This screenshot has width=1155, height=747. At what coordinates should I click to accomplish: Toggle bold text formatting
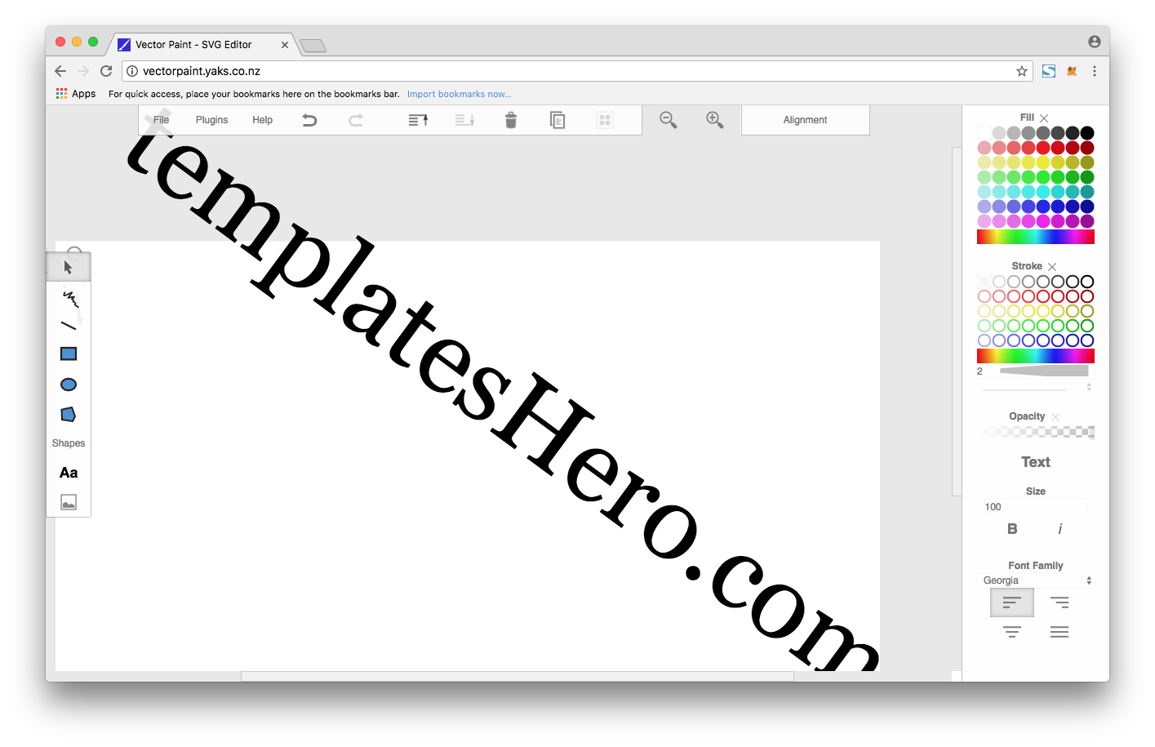1011,528
